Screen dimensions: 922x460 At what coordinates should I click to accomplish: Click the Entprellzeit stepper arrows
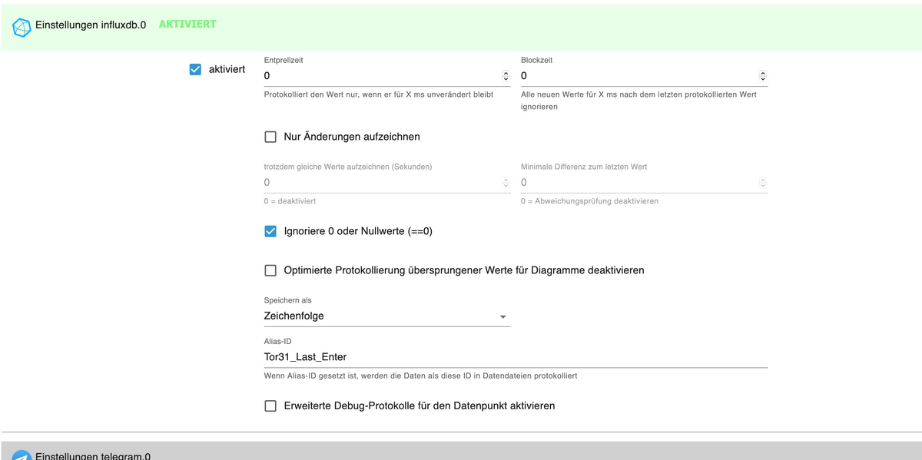(x=506, y=76)
